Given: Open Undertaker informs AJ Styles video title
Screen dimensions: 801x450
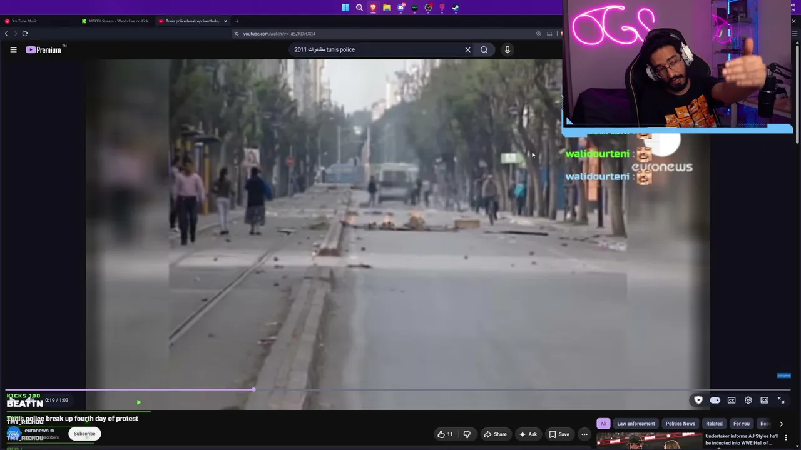Looking at the screenshot, I should 742,439.
